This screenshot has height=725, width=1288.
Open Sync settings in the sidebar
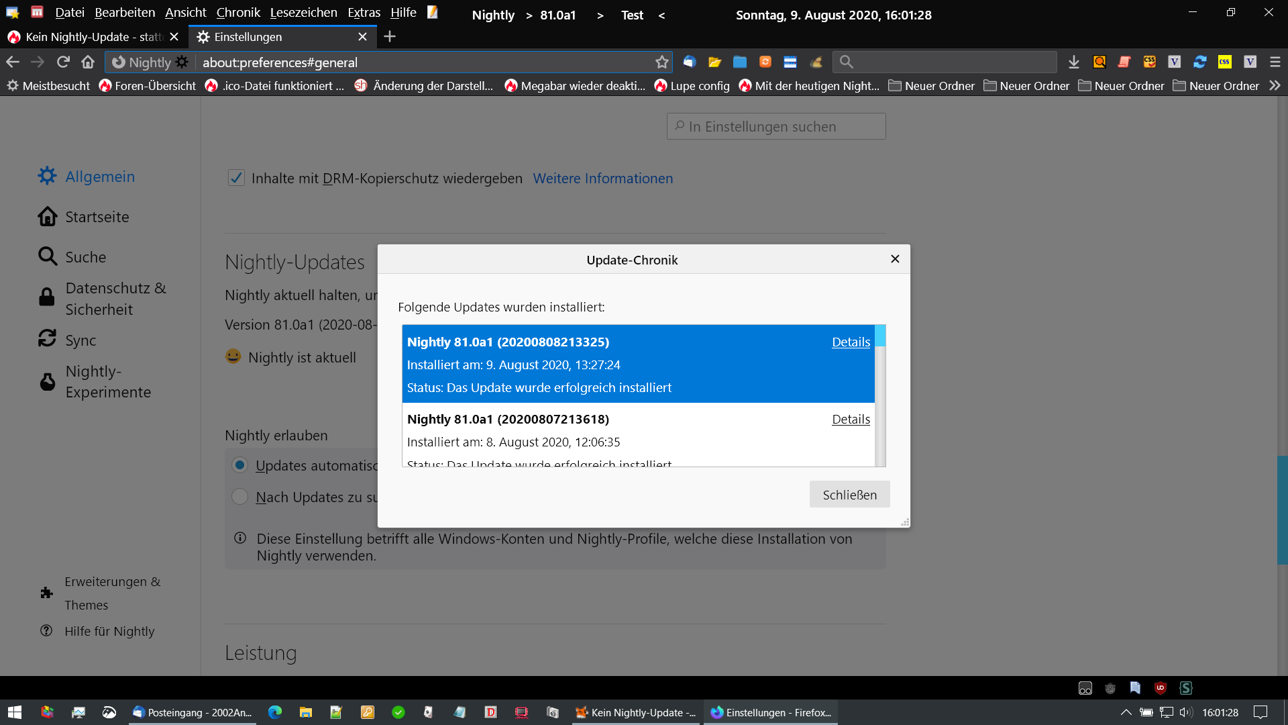[x=80, y=340]
